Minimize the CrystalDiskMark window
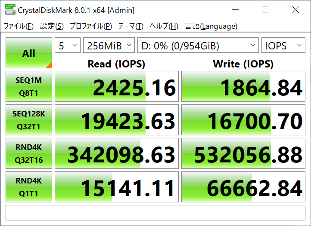This screenshot has width=311, height=226. (x=236, y=10)
